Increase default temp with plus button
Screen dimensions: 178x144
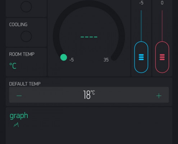click(159, 96)
